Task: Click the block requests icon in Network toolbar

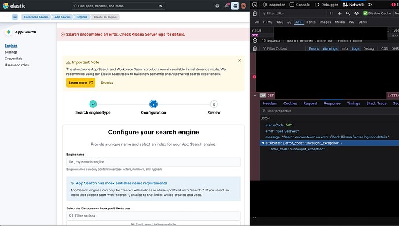Action: click(357, 13)
